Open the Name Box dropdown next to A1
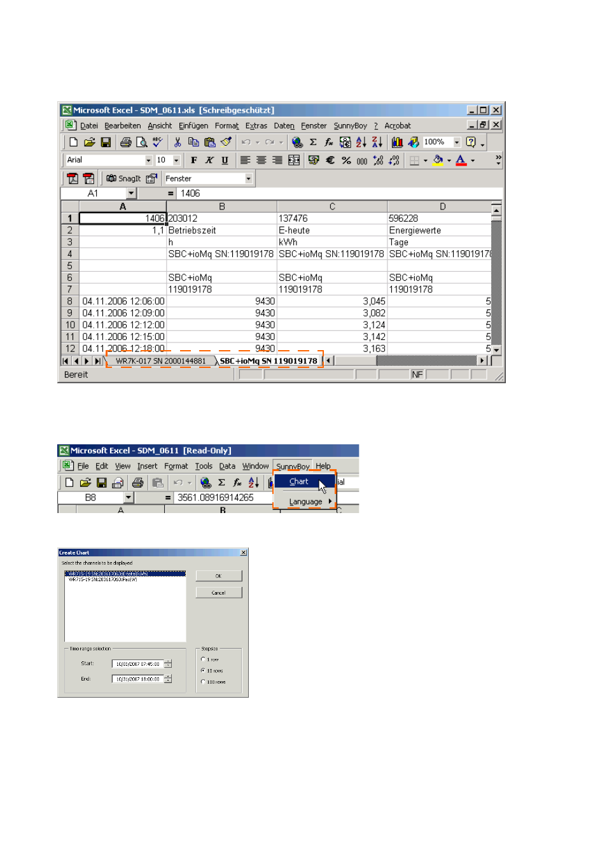The image size is (607, 860). [x=131, y=194]
